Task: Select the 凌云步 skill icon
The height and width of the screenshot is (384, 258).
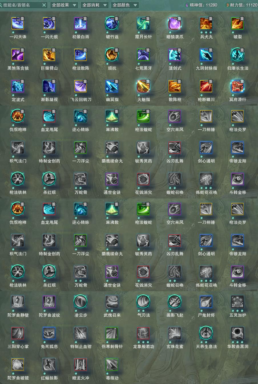Action: tap(80, 302)
